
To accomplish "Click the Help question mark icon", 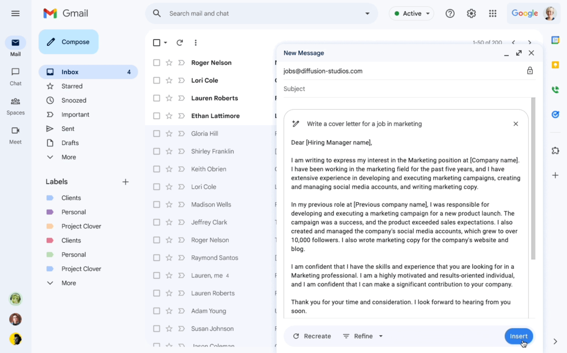I will coord(450,13).
